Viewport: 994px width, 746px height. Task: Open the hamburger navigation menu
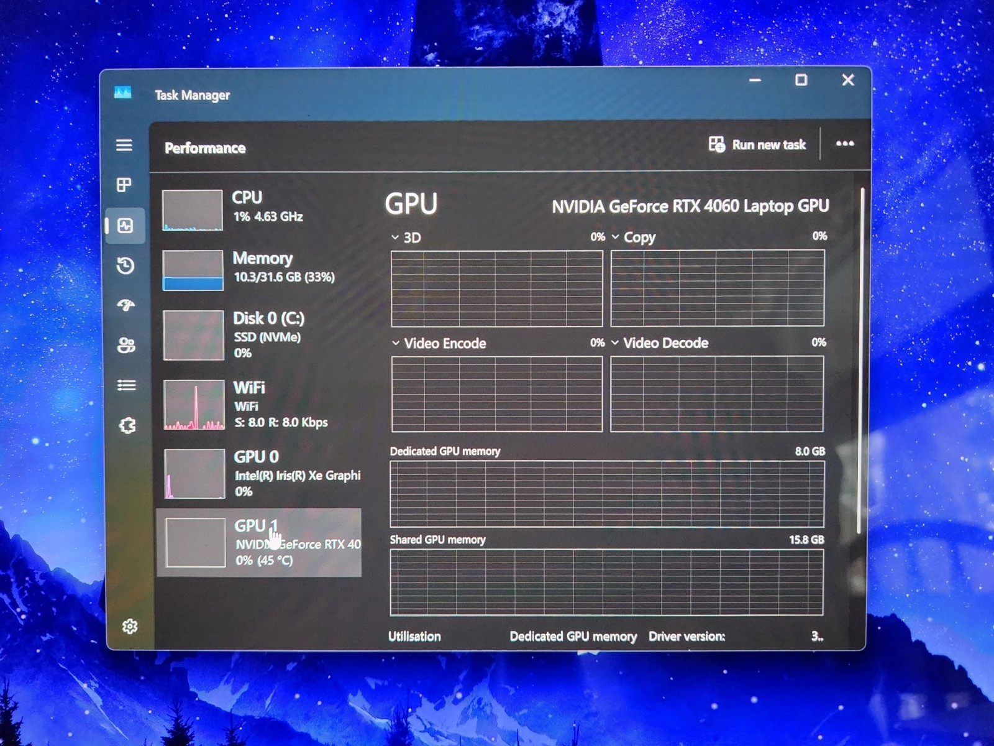coord(124,145)
